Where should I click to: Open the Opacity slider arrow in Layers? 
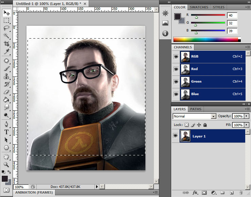pos(247,116)
